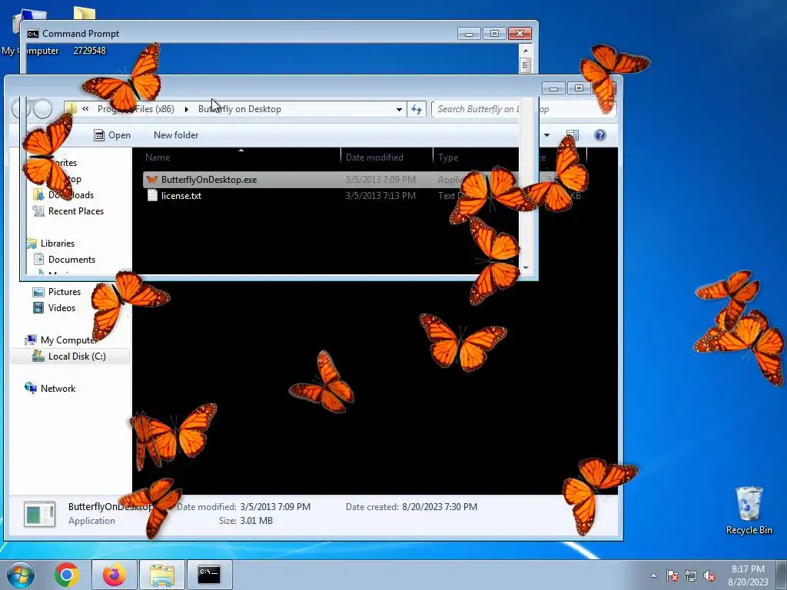Sort by the Type column header

(448, 157)
